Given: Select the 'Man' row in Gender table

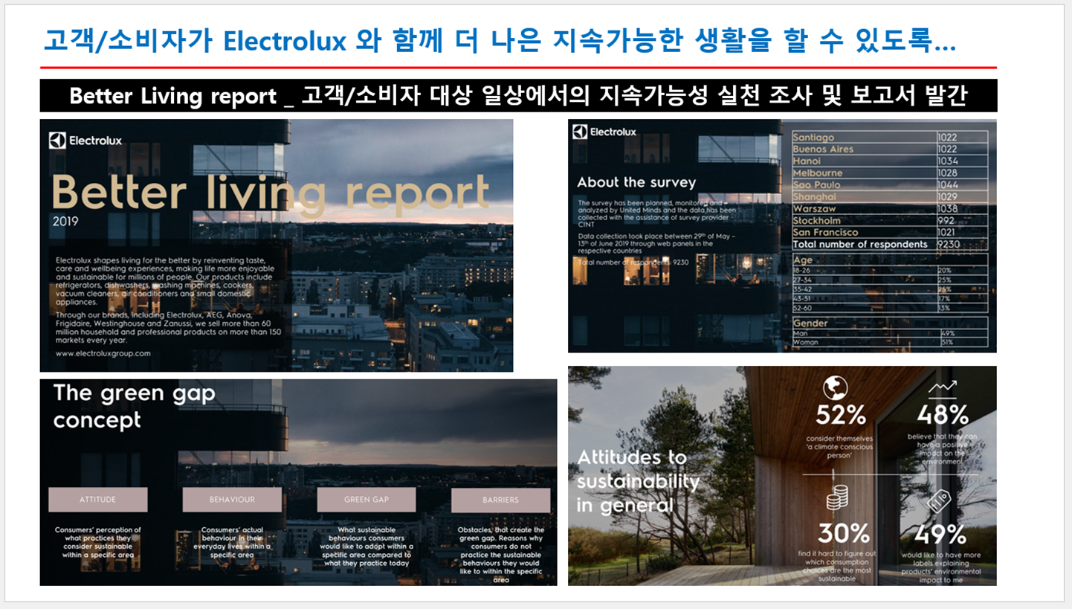Looking at the screenshot, I should 889,333.
